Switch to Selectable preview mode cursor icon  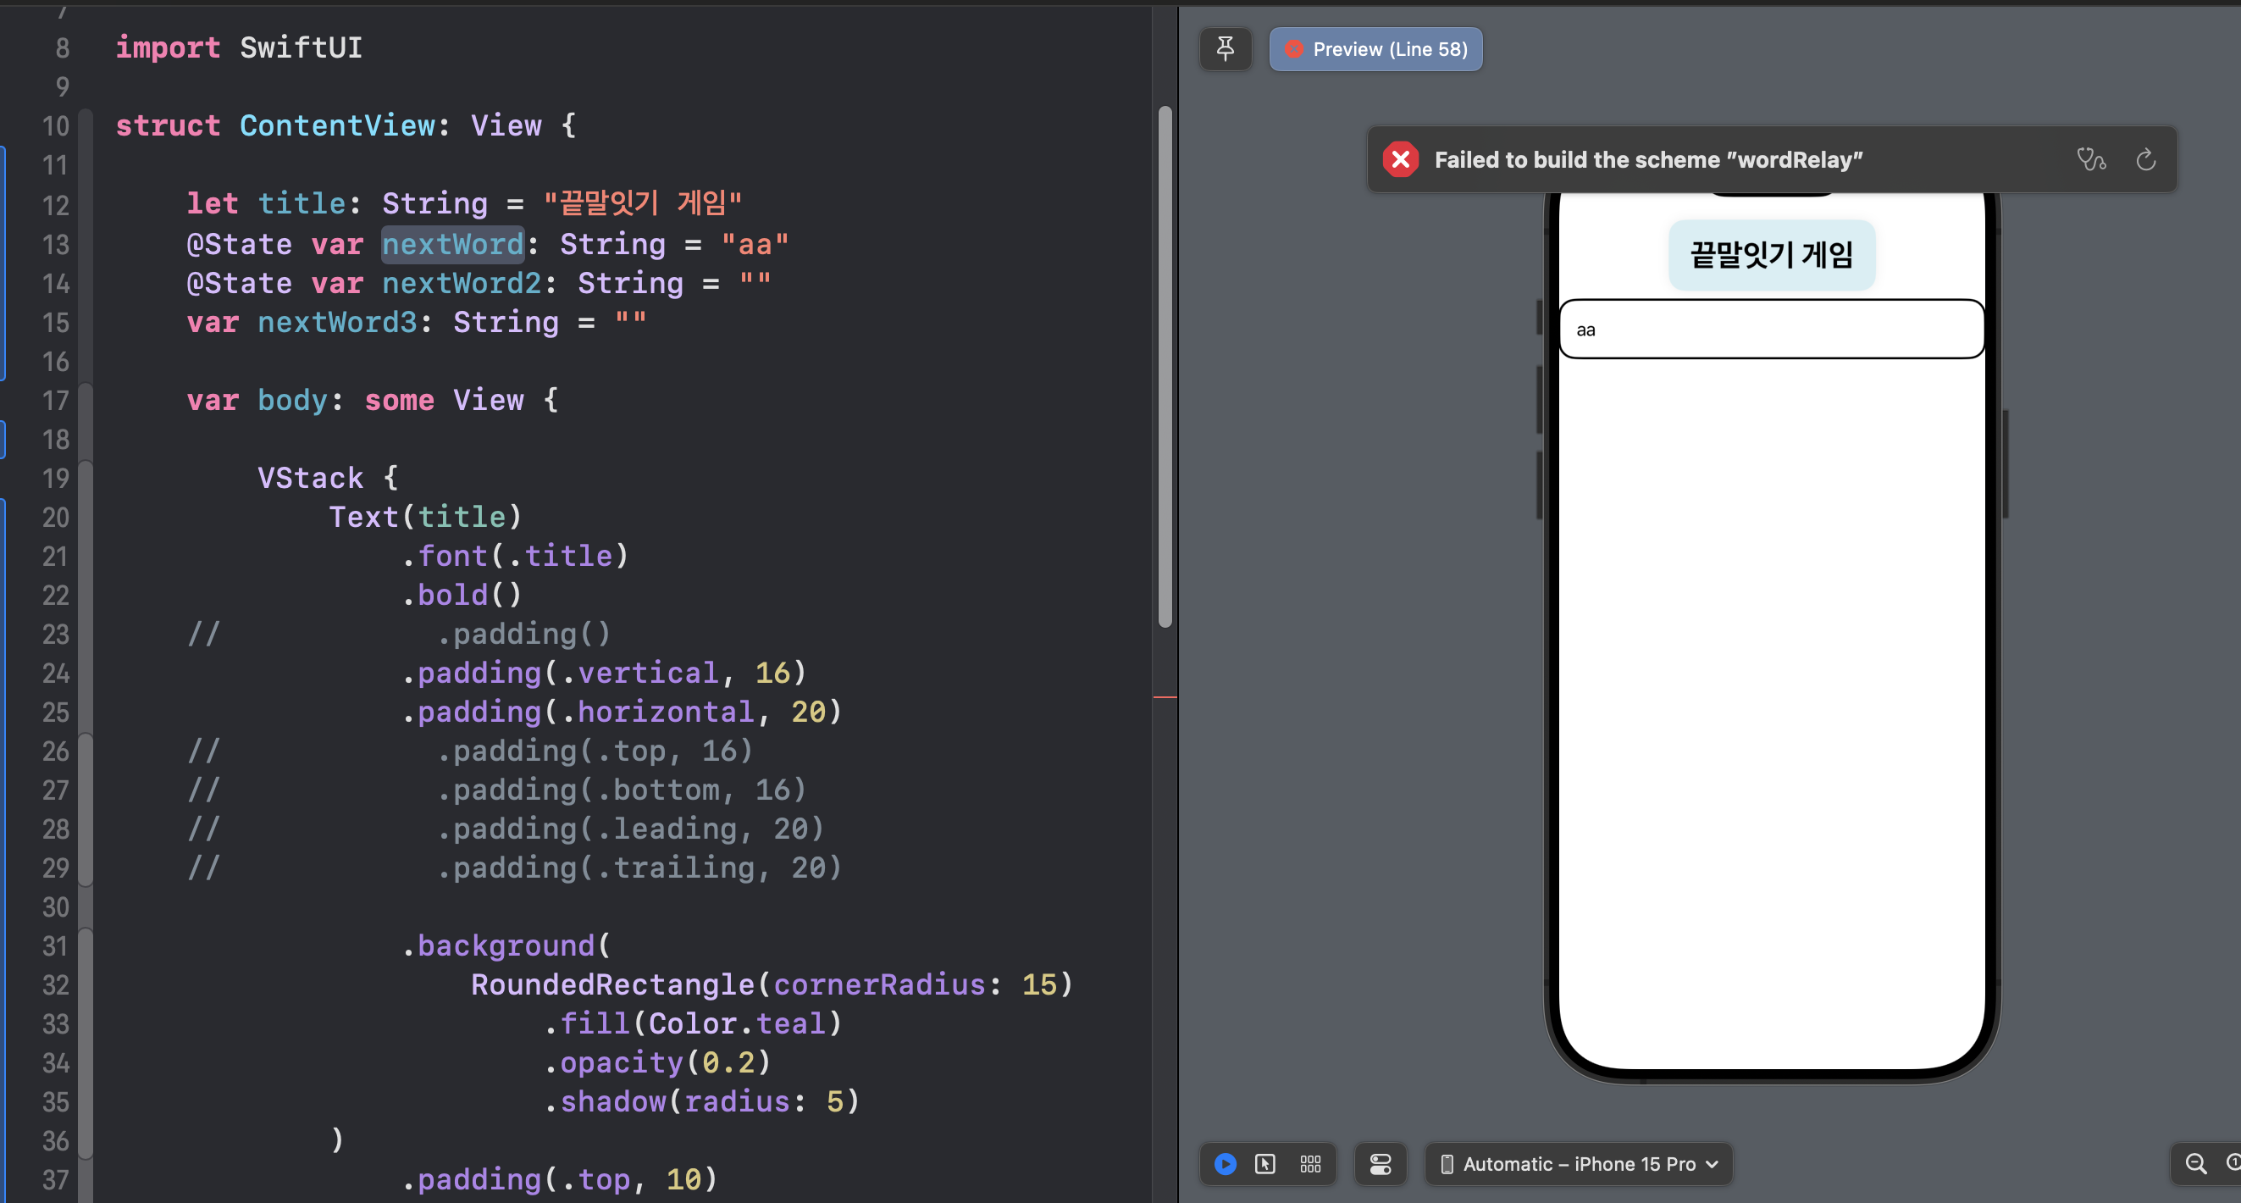pyautogui.click(x=1265, y=1164)
